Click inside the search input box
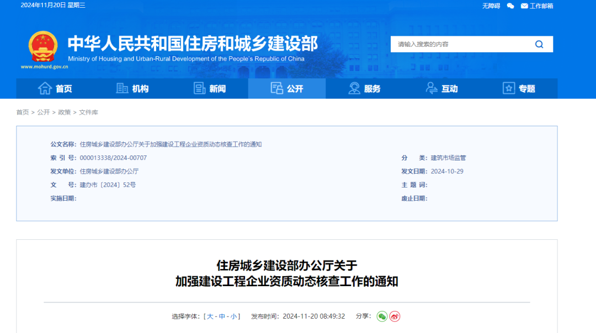Viewport: 596px width, 333px height. (x=458, y=44)
